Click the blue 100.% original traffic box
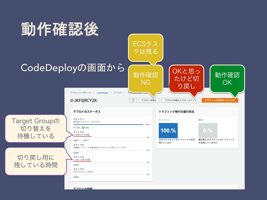 (168, 130)
